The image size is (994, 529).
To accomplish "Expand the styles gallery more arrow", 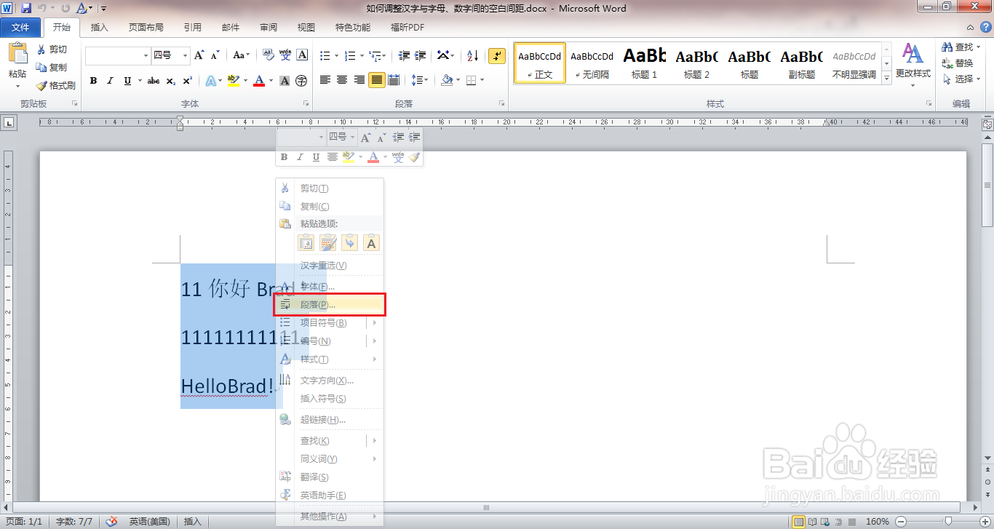I will 886,78.
